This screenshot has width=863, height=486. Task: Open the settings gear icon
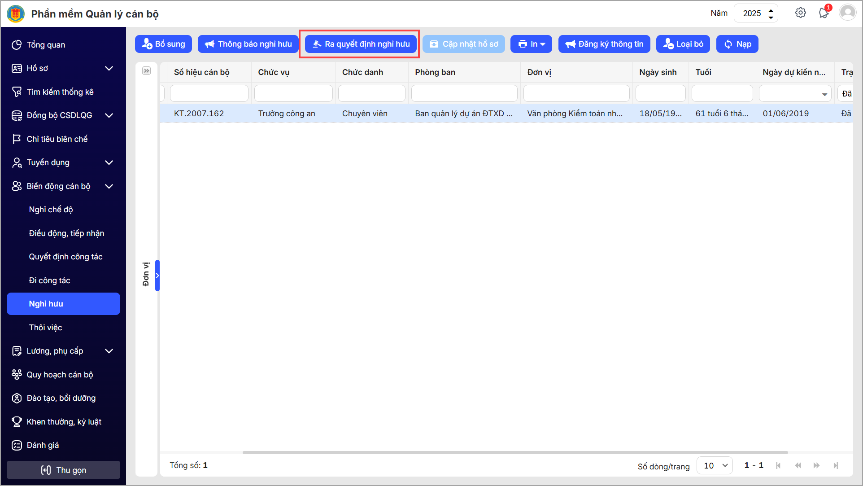[800, 13]
